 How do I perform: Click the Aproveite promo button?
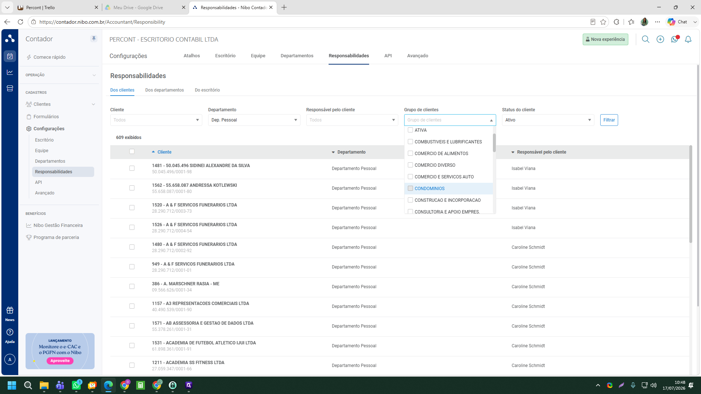point(60,361)
